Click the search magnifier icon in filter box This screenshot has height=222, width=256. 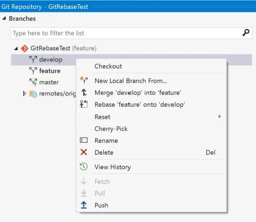(246, 33)
